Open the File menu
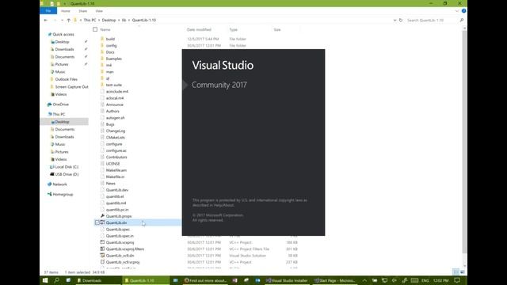Viewport: 507px width, 285px height. coord(48,11)
